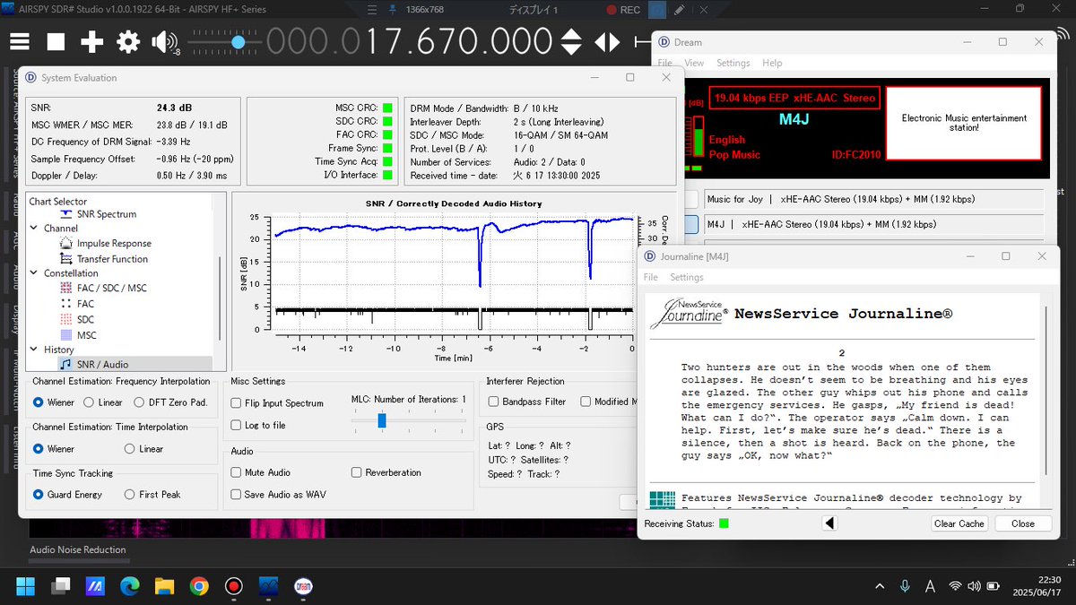Adjust MLC Number of Iterations slider
Image resolution: width=1076 pixels, height=605 pixels.
(382, 420)
